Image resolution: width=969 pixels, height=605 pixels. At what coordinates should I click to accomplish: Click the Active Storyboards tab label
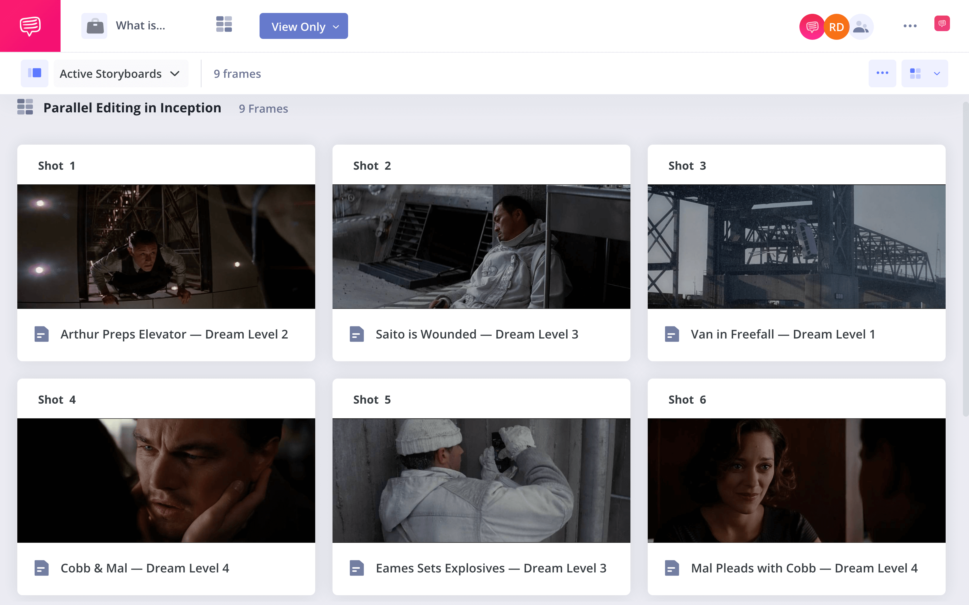111,73
